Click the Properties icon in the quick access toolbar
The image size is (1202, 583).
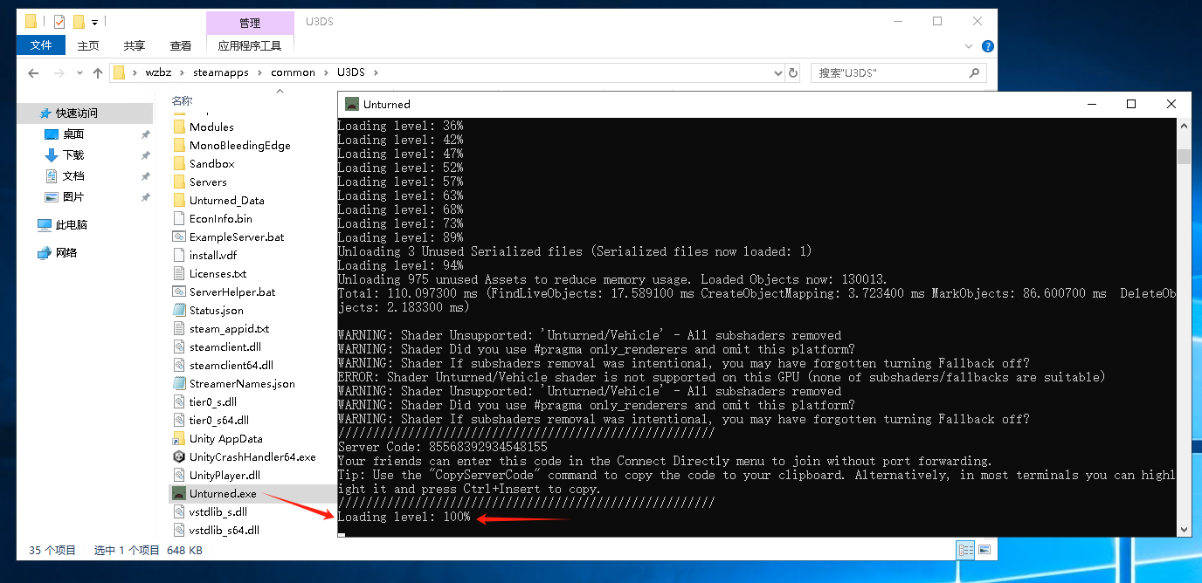pyautogui.click(x=59, y=22)
